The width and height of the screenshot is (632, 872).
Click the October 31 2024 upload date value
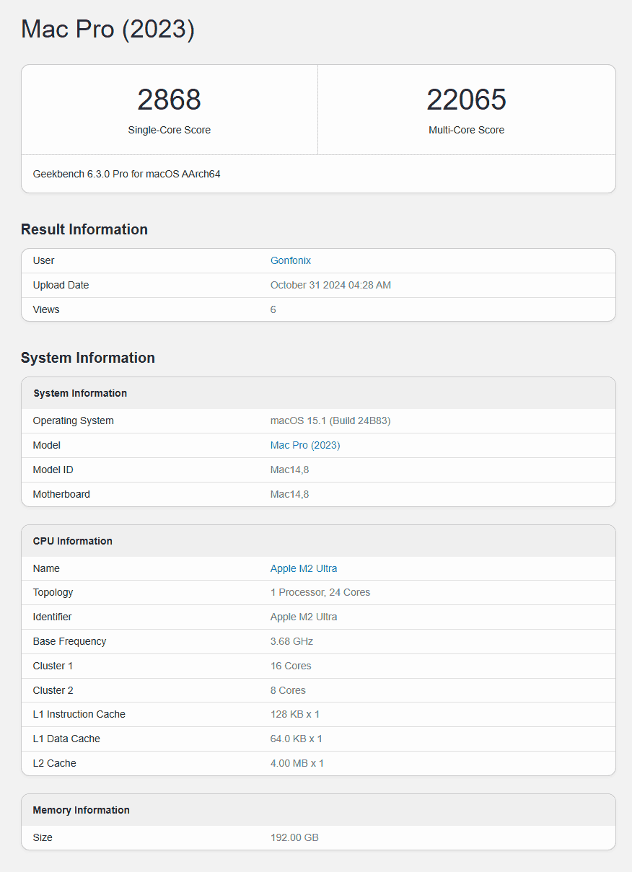330,285
